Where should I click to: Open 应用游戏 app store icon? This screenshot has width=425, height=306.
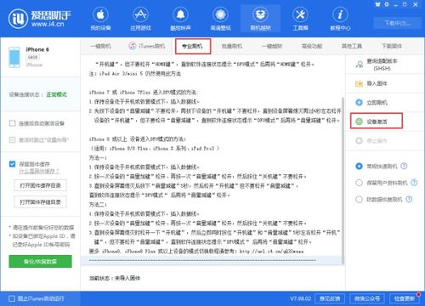[x=140, y=15]
